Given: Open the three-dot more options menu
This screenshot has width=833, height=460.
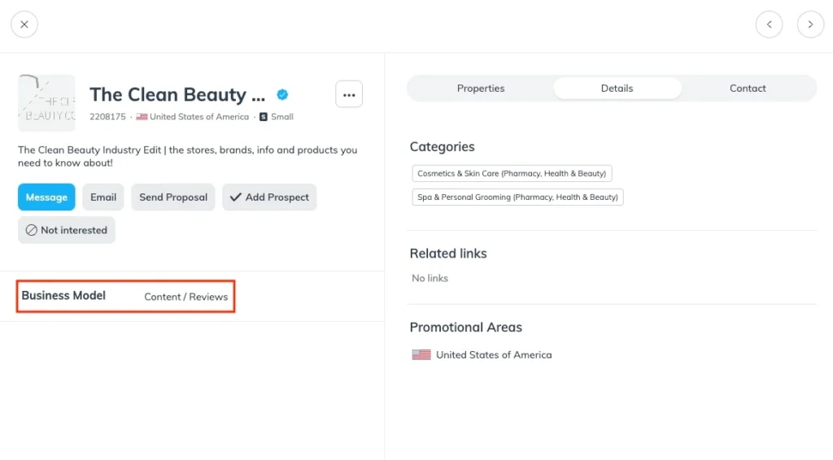Looking at the screenshot, I should tap(349, 94).
